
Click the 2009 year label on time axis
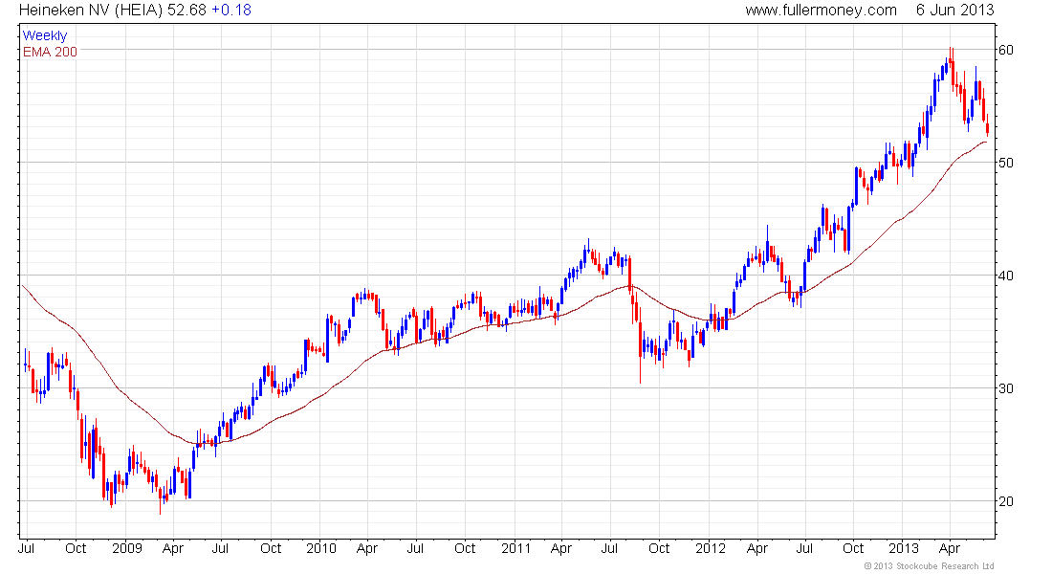[127, 548]
